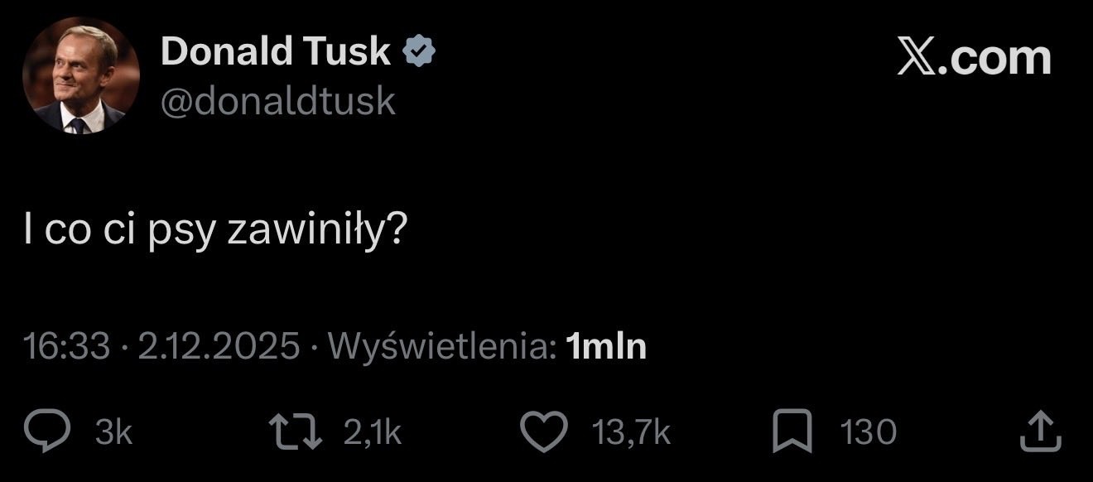This screenshot has height=482, width=1093.
Task: Like the post with the heart icon
Action: (544, 432)
